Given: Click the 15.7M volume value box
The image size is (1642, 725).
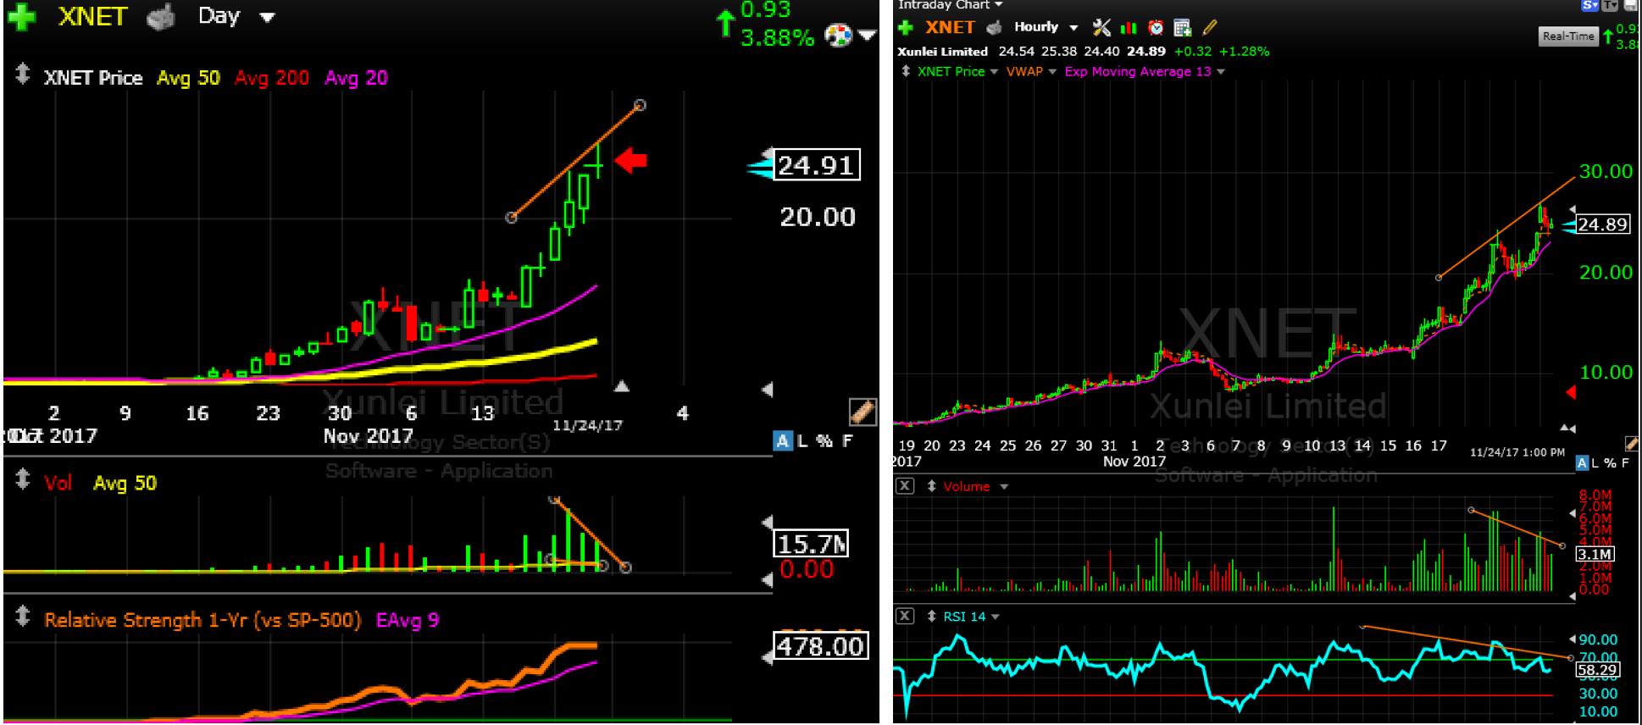Looking at the screenshot, I should [811, 544].
